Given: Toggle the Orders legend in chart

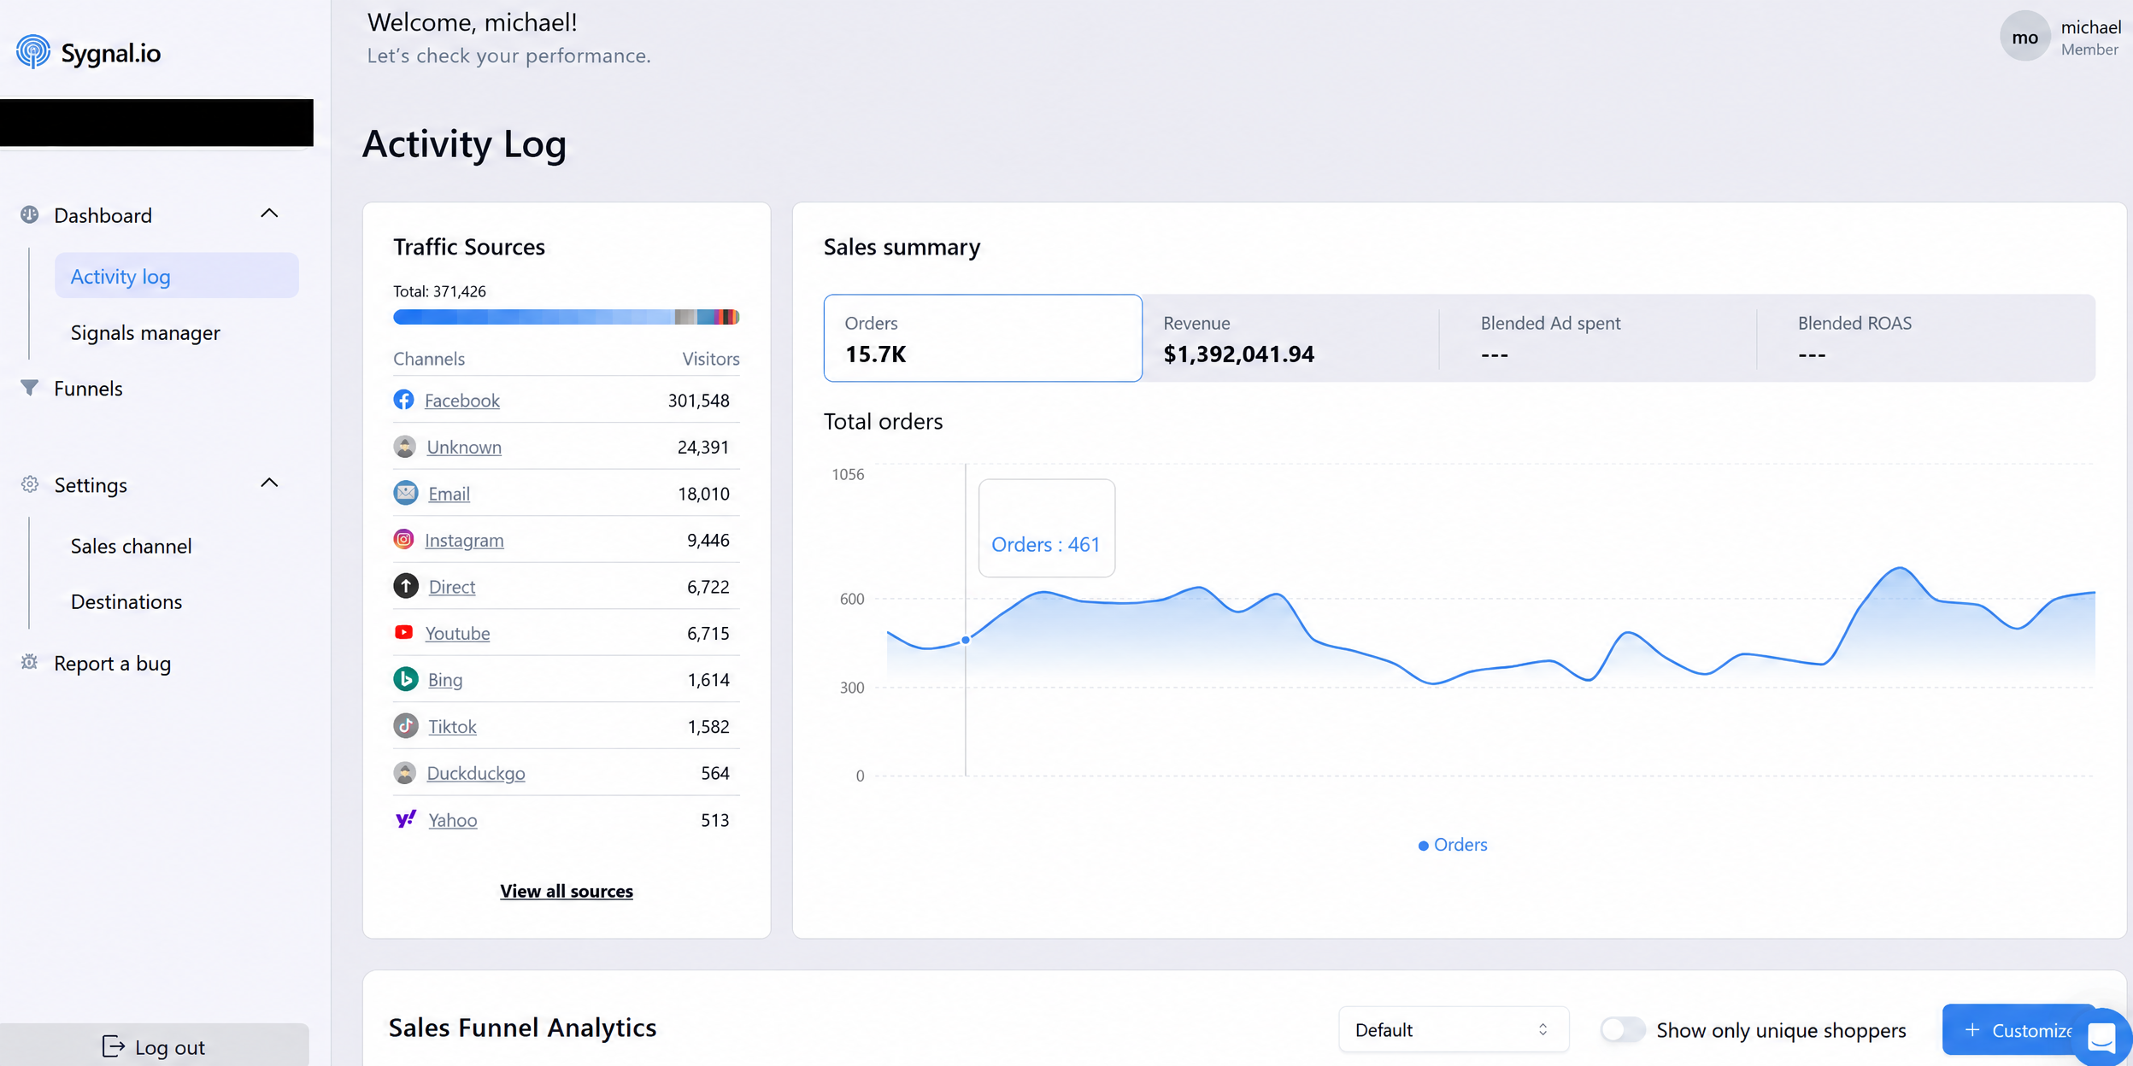Looking at the screenshot, I should coord(1453,845).
